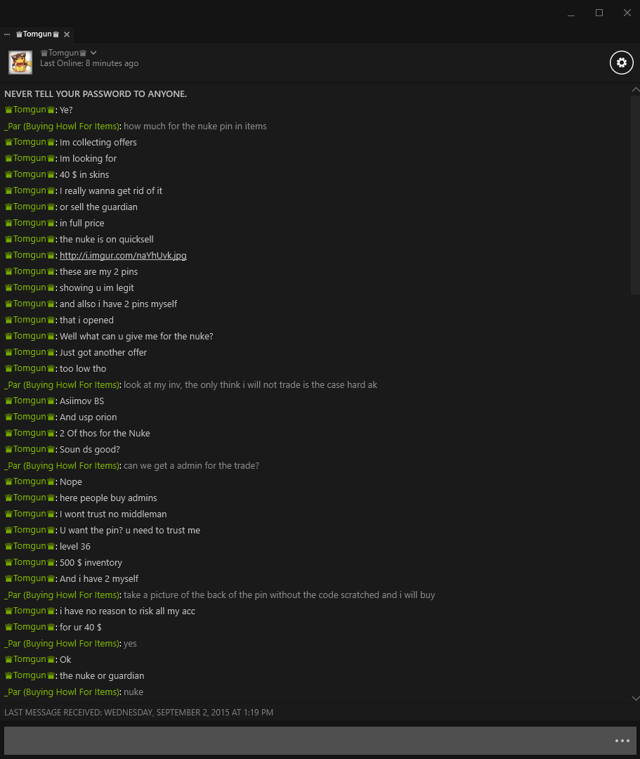640x759 pixels.
Task: Minimize the chat window
Action: pyautogui.click(x=571, y=13)
